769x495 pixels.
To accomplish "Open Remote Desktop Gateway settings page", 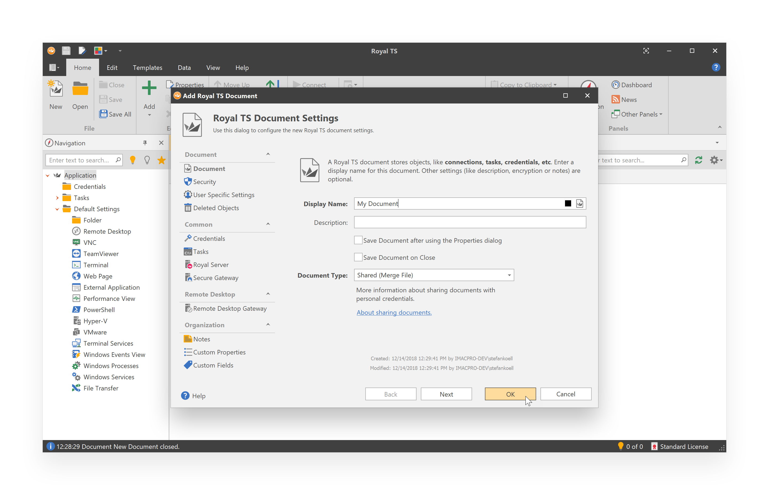I will [x=225, y=309].
